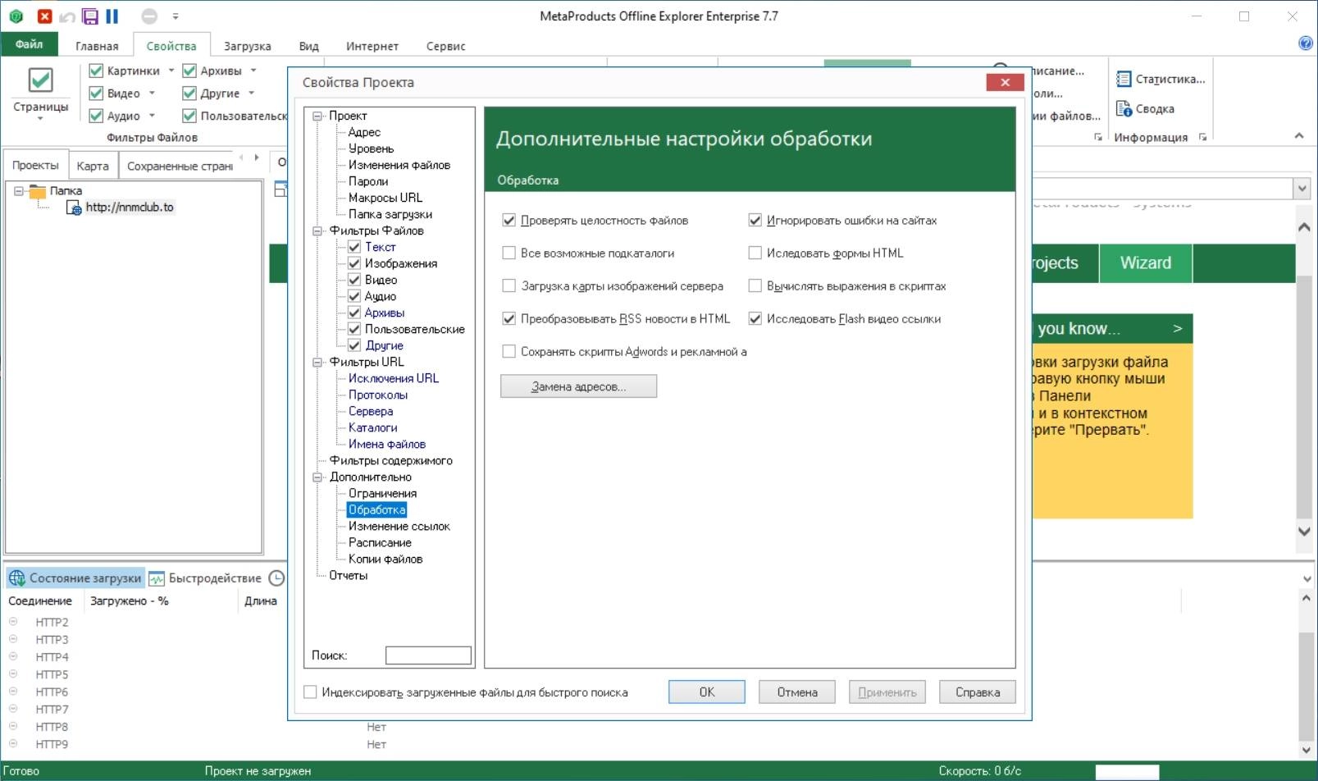
Task: Open the Файл menu
Action: [x=30, y=44]
